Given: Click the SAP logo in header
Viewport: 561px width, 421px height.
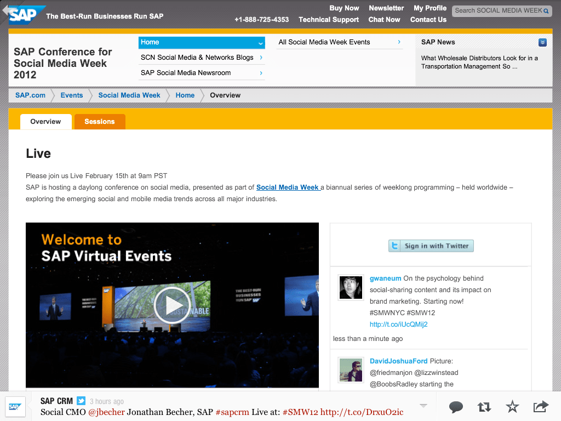Looking at the screenshot, I should point(26,15).
